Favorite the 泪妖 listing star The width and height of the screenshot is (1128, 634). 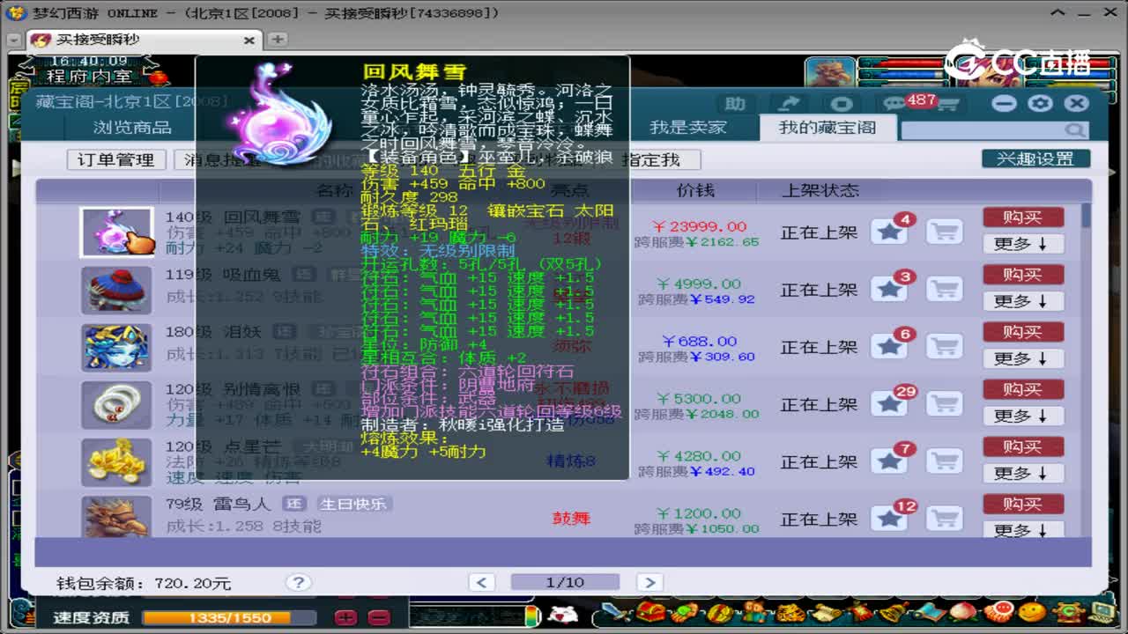(x=889, y=346)
